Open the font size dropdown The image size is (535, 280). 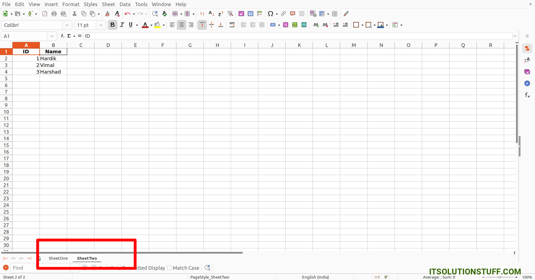click(101, 25)
